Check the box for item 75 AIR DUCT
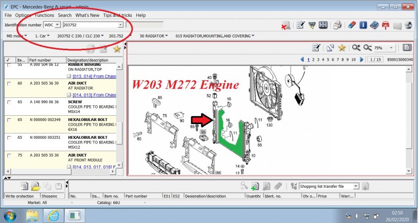 coord(9,155)
